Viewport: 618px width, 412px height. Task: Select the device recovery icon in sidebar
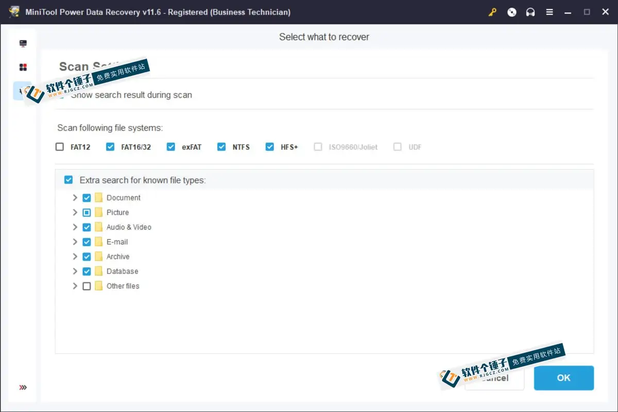22,44
